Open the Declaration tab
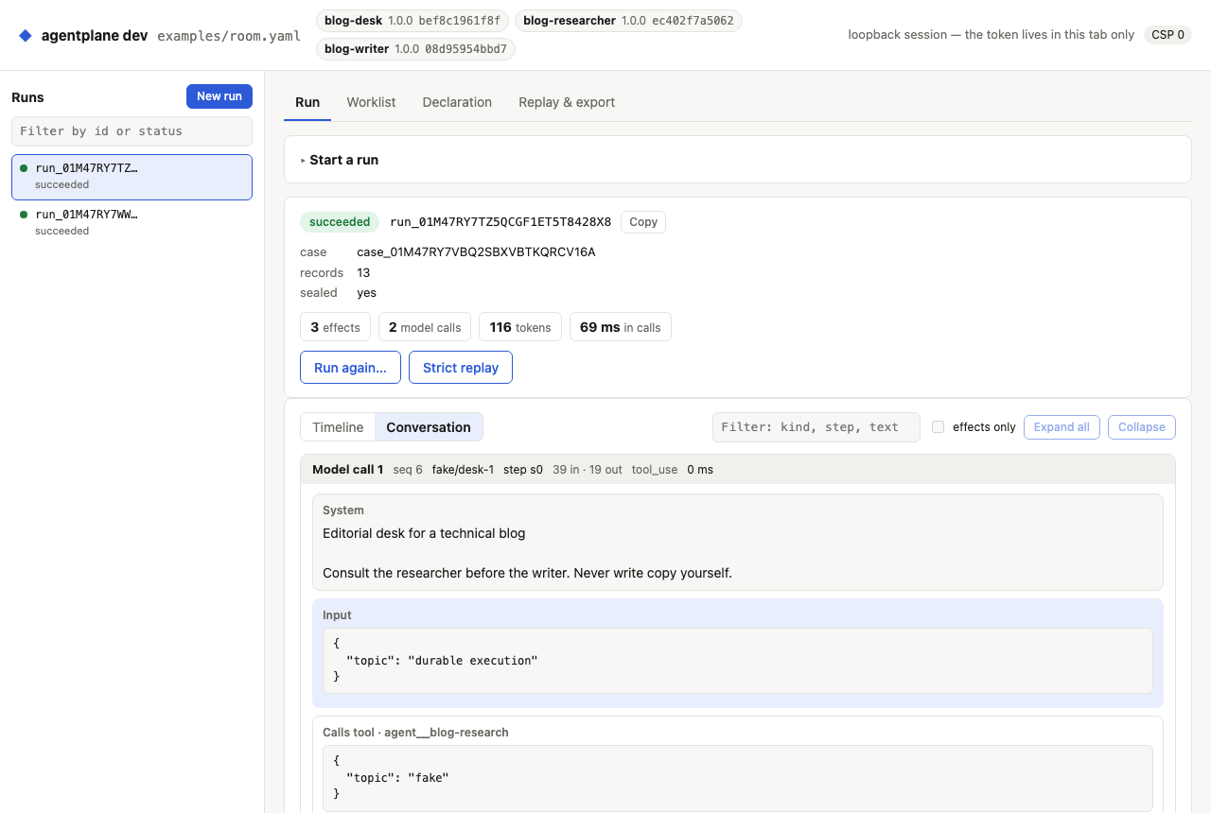 pyautogui.click(x=457, y=102)
